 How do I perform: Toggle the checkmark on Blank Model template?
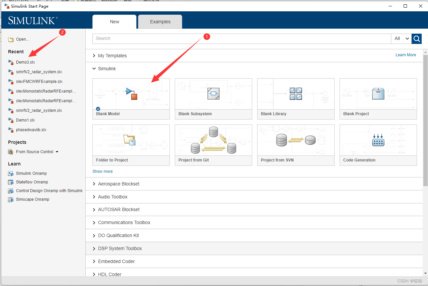pos(98,109)
